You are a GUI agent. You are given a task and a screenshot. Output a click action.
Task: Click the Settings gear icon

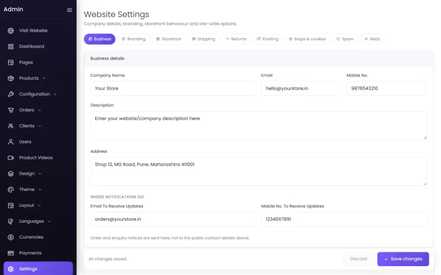10,269
